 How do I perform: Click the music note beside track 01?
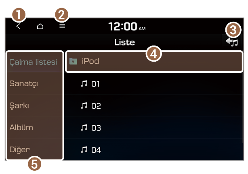click(84, 84)
